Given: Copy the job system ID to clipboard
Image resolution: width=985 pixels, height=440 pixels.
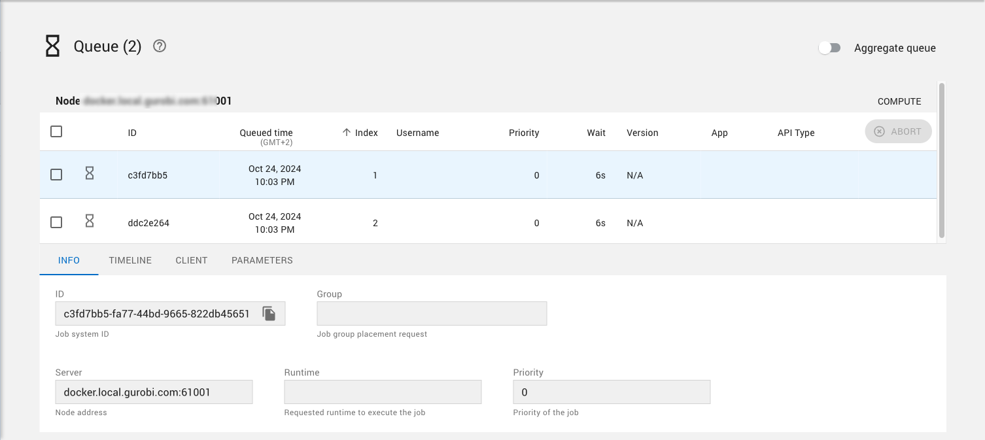Looking at the screenshot, I should click(269, 314).
